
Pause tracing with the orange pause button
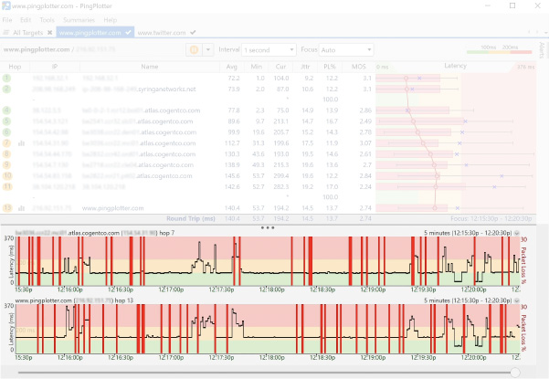(x=194, y=50)
